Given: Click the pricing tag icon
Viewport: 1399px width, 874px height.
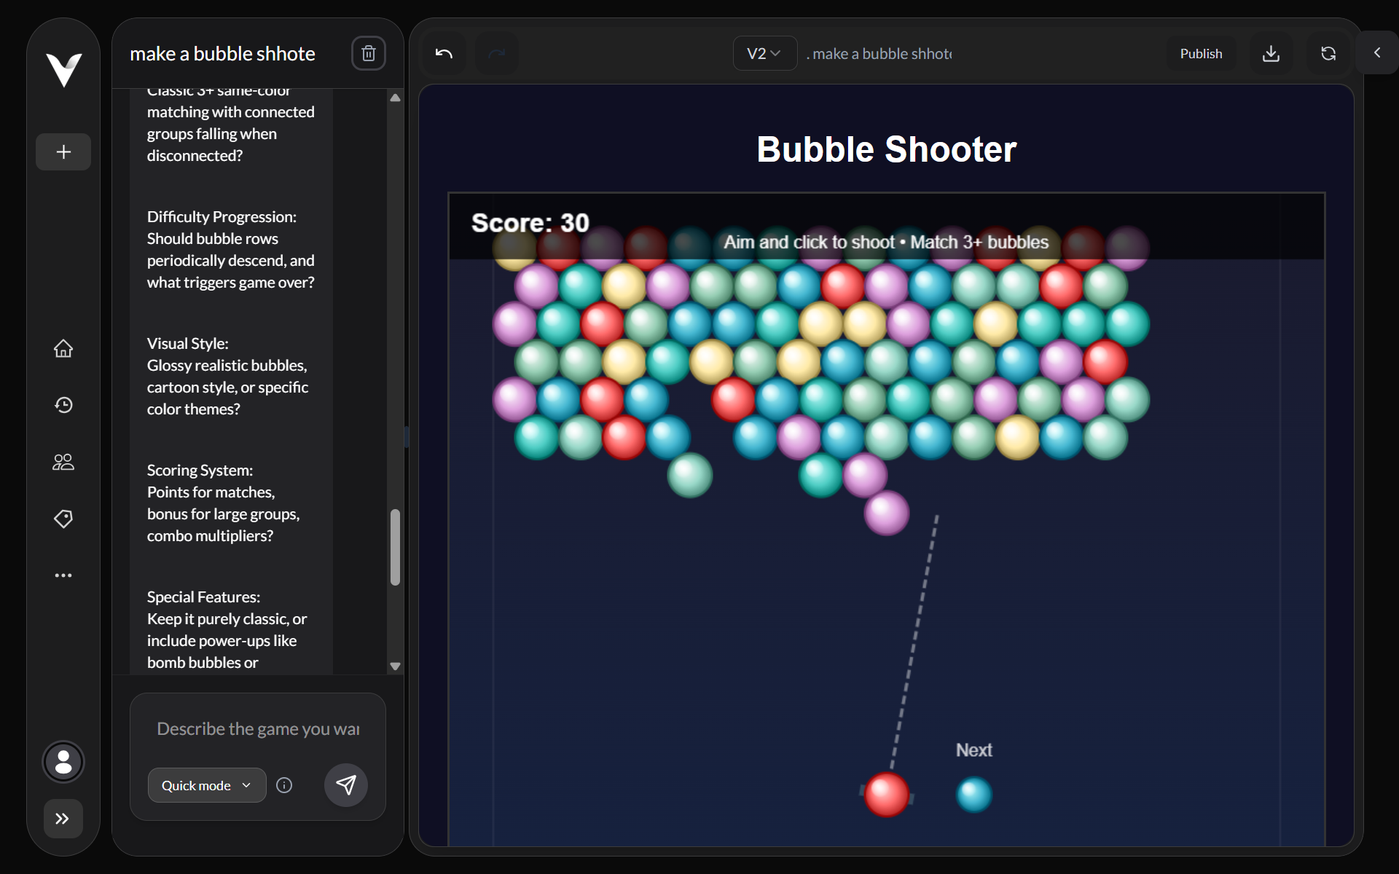Looking at the screenshot, I should tap(63, 519).
